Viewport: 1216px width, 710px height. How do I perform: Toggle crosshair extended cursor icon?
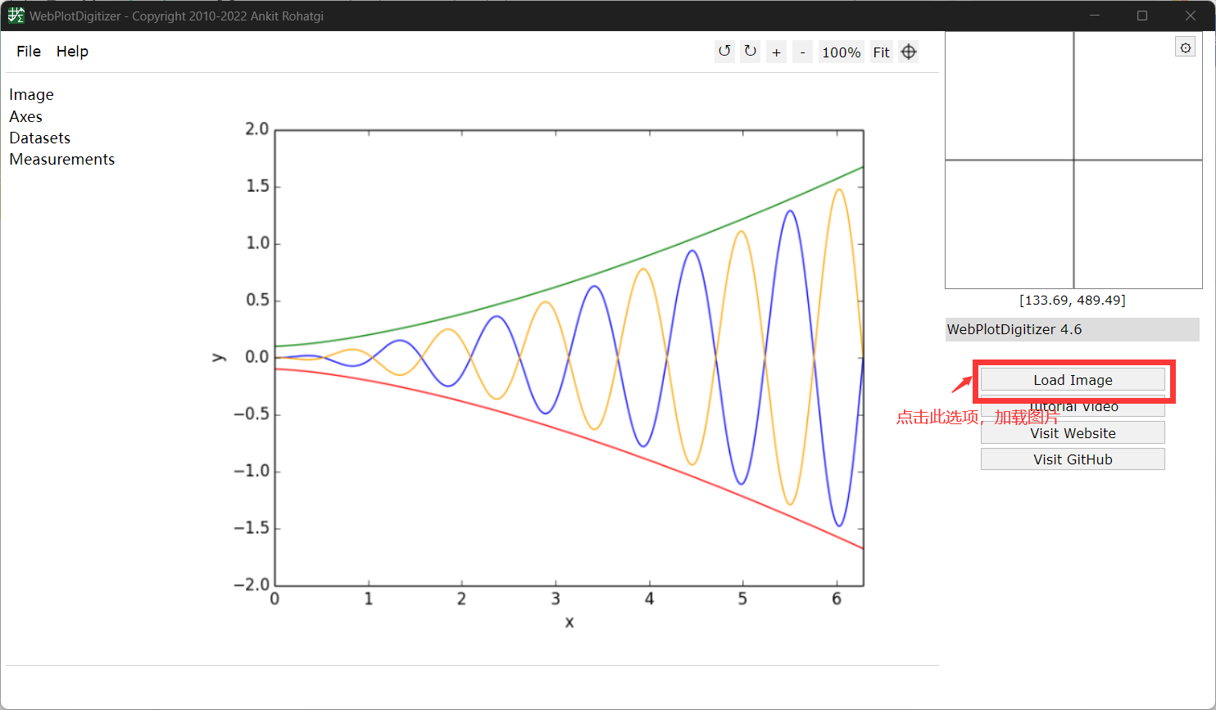909,52
